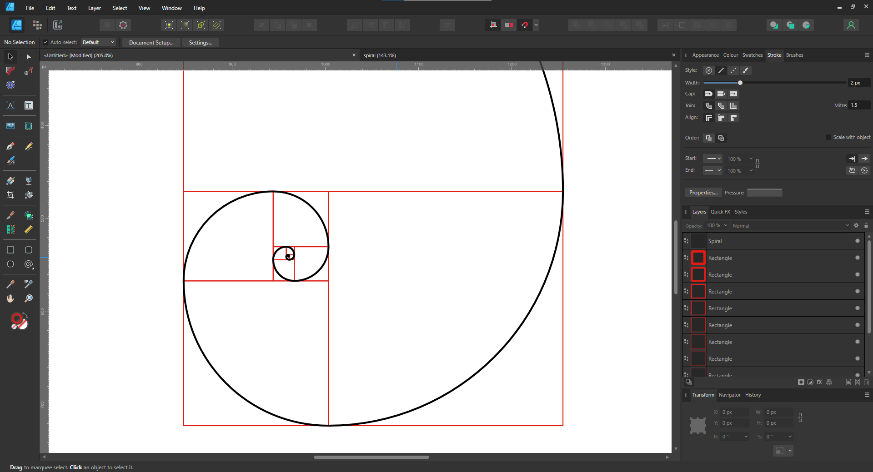Screen dimensions: 873x472
Task: Select the Corner tool
Action: coord(10,71)
